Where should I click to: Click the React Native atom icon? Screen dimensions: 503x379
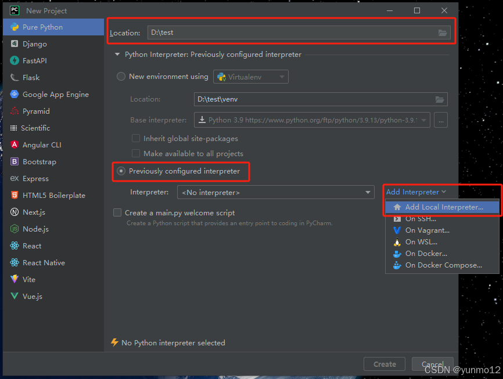(15, 262)
